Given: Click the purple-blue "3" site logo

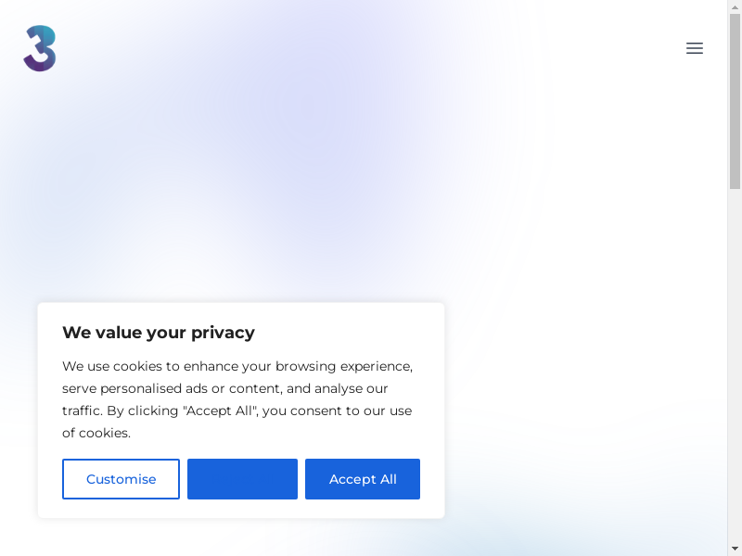Looking at the screenshot, I should 40,49.
